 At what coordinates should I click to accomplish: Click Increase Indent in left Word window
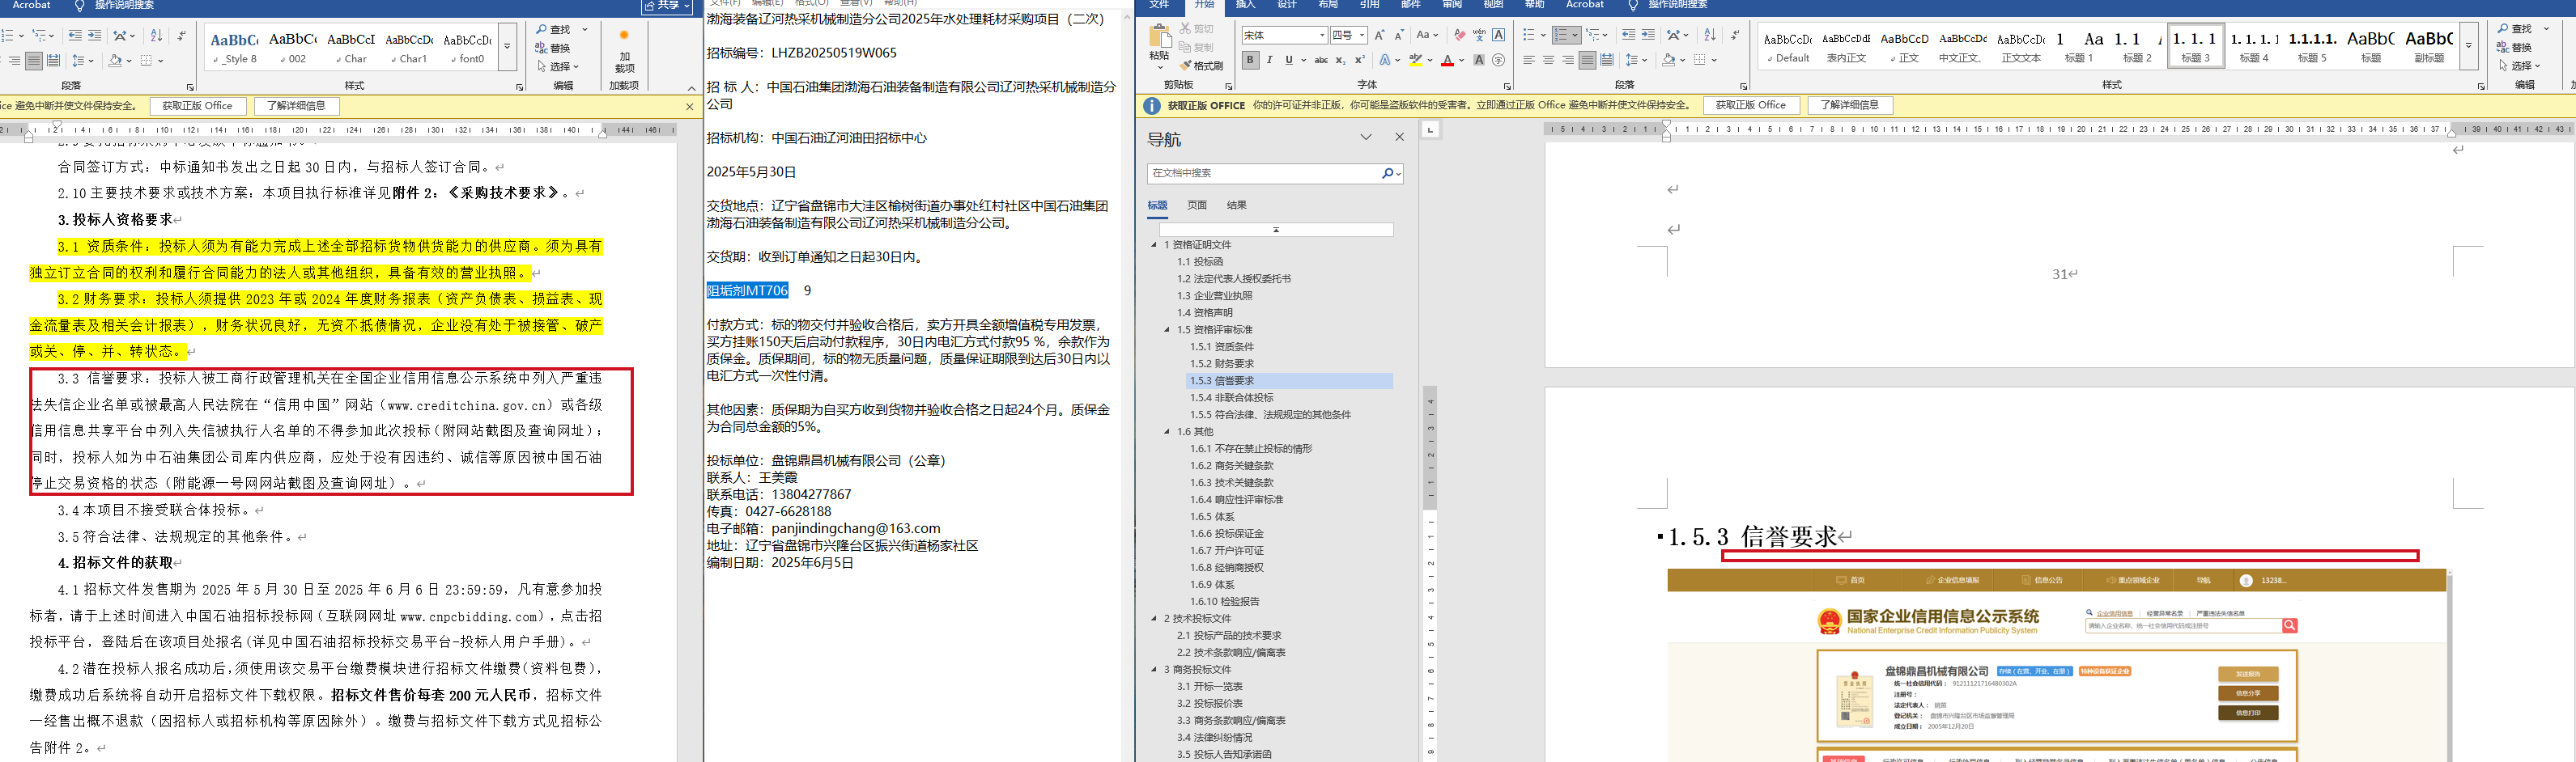pos(95,36)
